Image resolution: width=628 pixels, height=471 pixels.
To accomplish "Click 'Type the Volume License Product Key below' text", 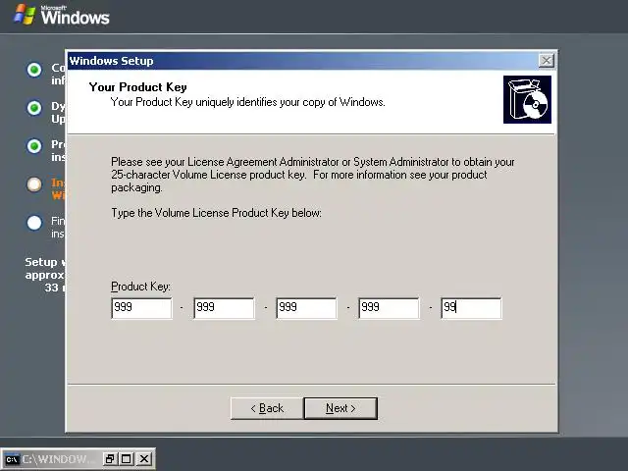I will (x=216, y=213).
